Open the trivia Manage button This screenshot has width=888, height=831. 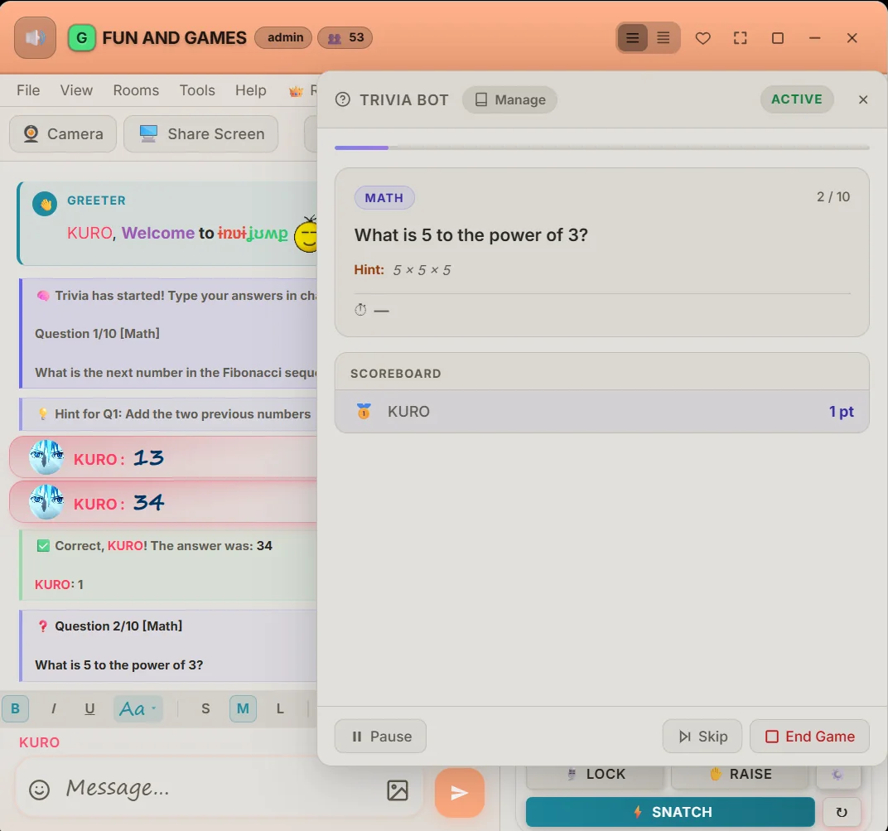tap(509, 99)
